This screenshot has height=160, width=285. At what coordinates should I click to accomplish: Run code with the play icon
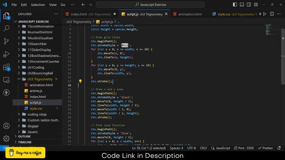(x=265, y=14)
